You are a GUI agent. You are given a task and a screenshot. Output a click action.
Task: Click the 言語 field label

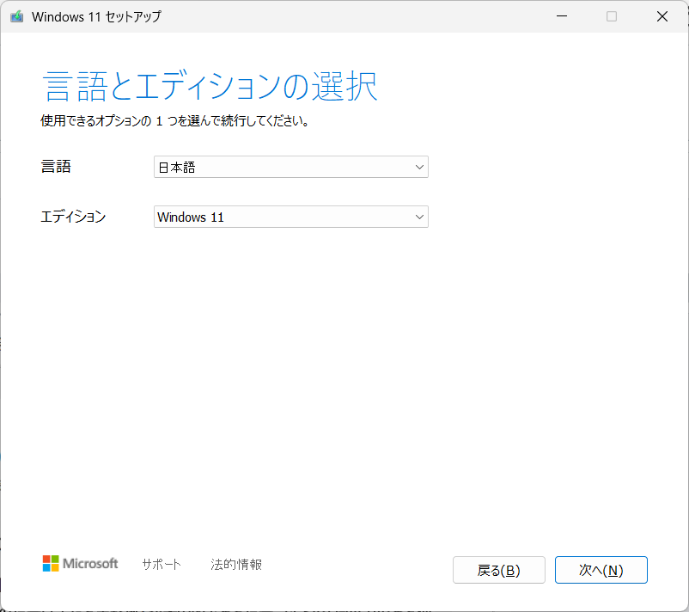(x=56, y=167)
